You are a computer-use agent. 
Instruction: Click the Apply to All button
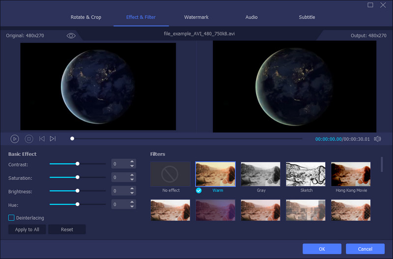pyautogui.click(x=27, y=230)
